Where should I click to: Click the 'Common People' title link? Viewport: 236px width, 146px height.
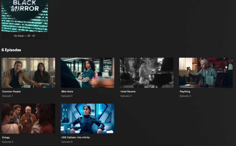pyautogui.click(x=12, y=91)
